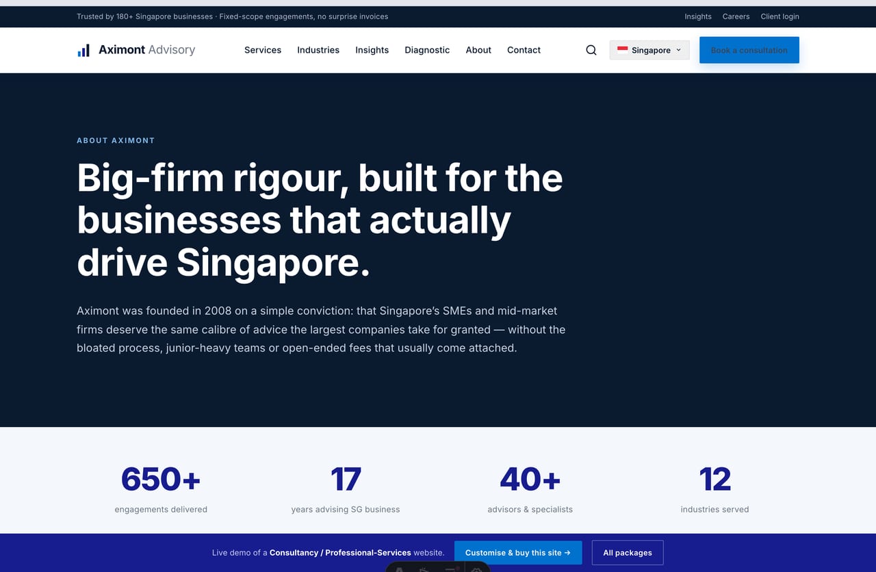Click the 12 industries served stat

[715, 489]
